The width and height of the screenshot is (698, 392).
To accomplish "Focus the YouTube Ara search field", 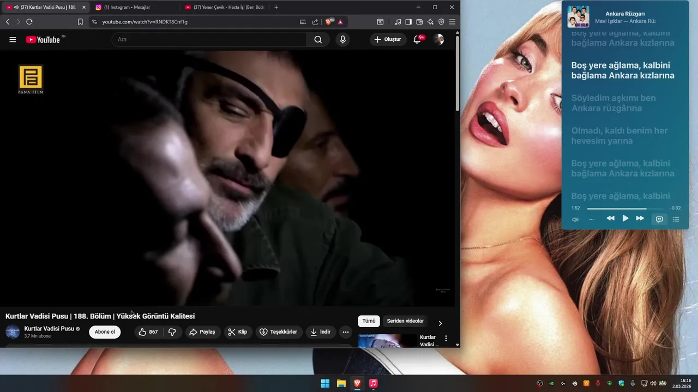I will click(x=209, y=39).
